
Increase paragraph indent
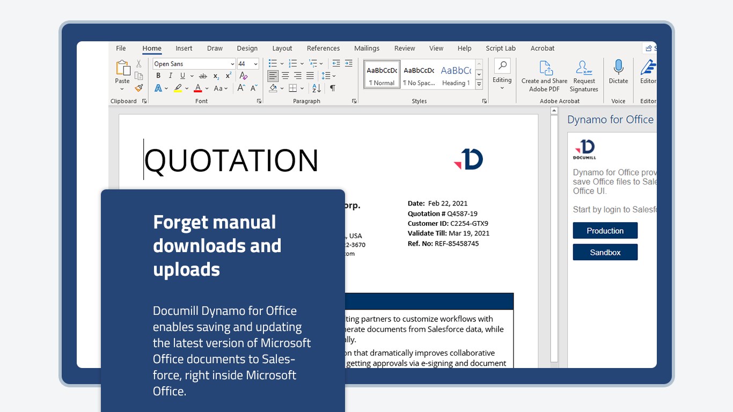coord(349,63)
